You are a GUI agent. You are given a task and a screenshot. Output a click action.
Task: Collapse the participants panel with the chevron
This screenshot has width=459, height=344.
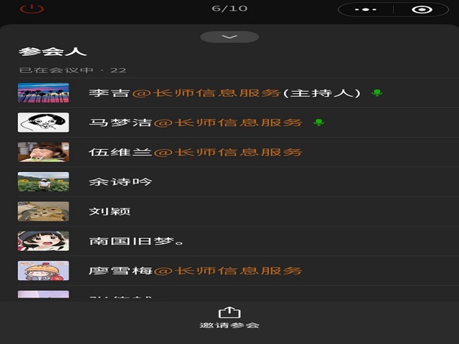[229, 37]
